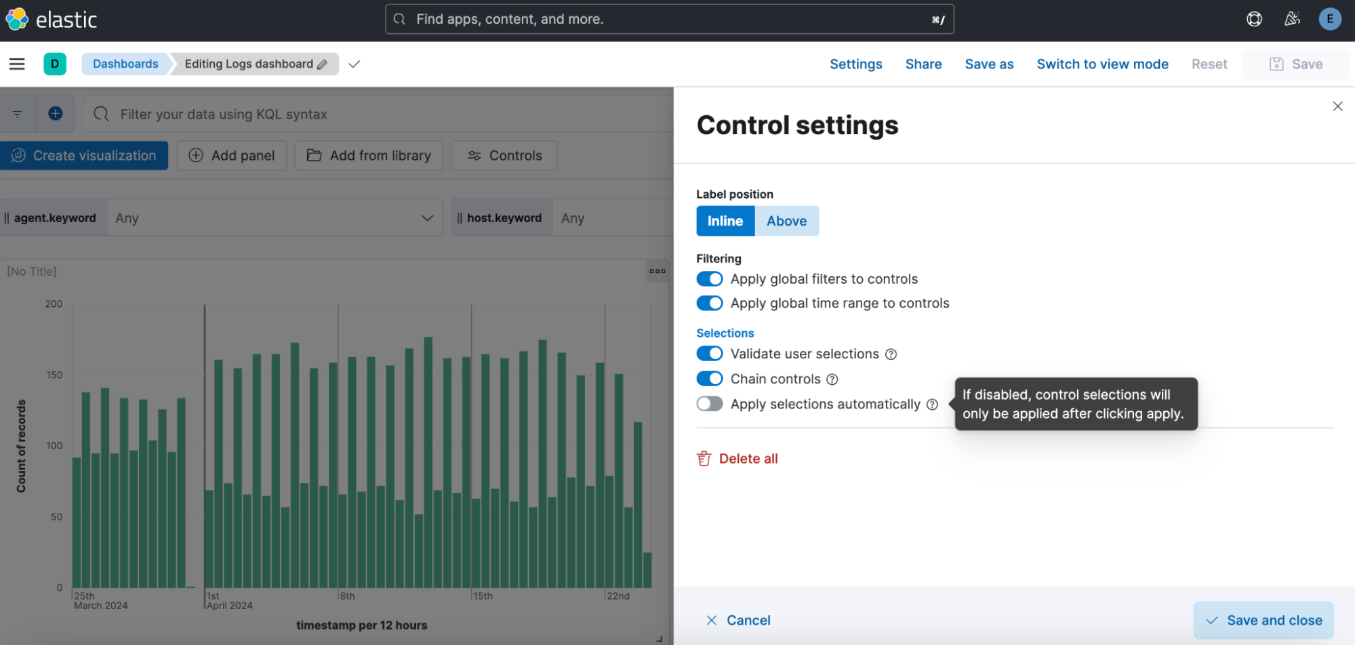Viewport: 1355px width, 645px height.
Task: Click the add filter plus icon
Action: click(x=56, y=114)
